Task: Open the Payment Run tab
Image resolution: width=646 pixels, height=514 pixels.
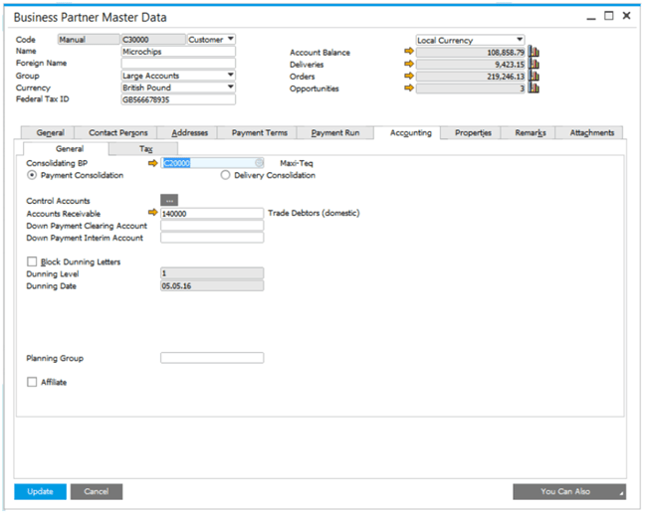Action: click(335, 132)
